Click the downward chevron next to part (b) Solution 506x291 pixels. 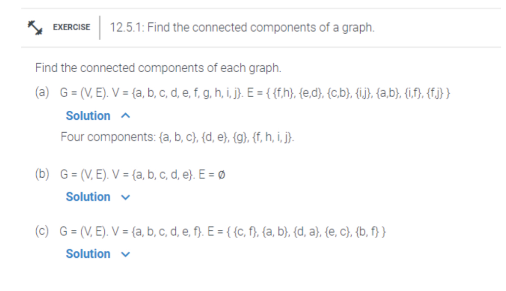pos(125,197)
